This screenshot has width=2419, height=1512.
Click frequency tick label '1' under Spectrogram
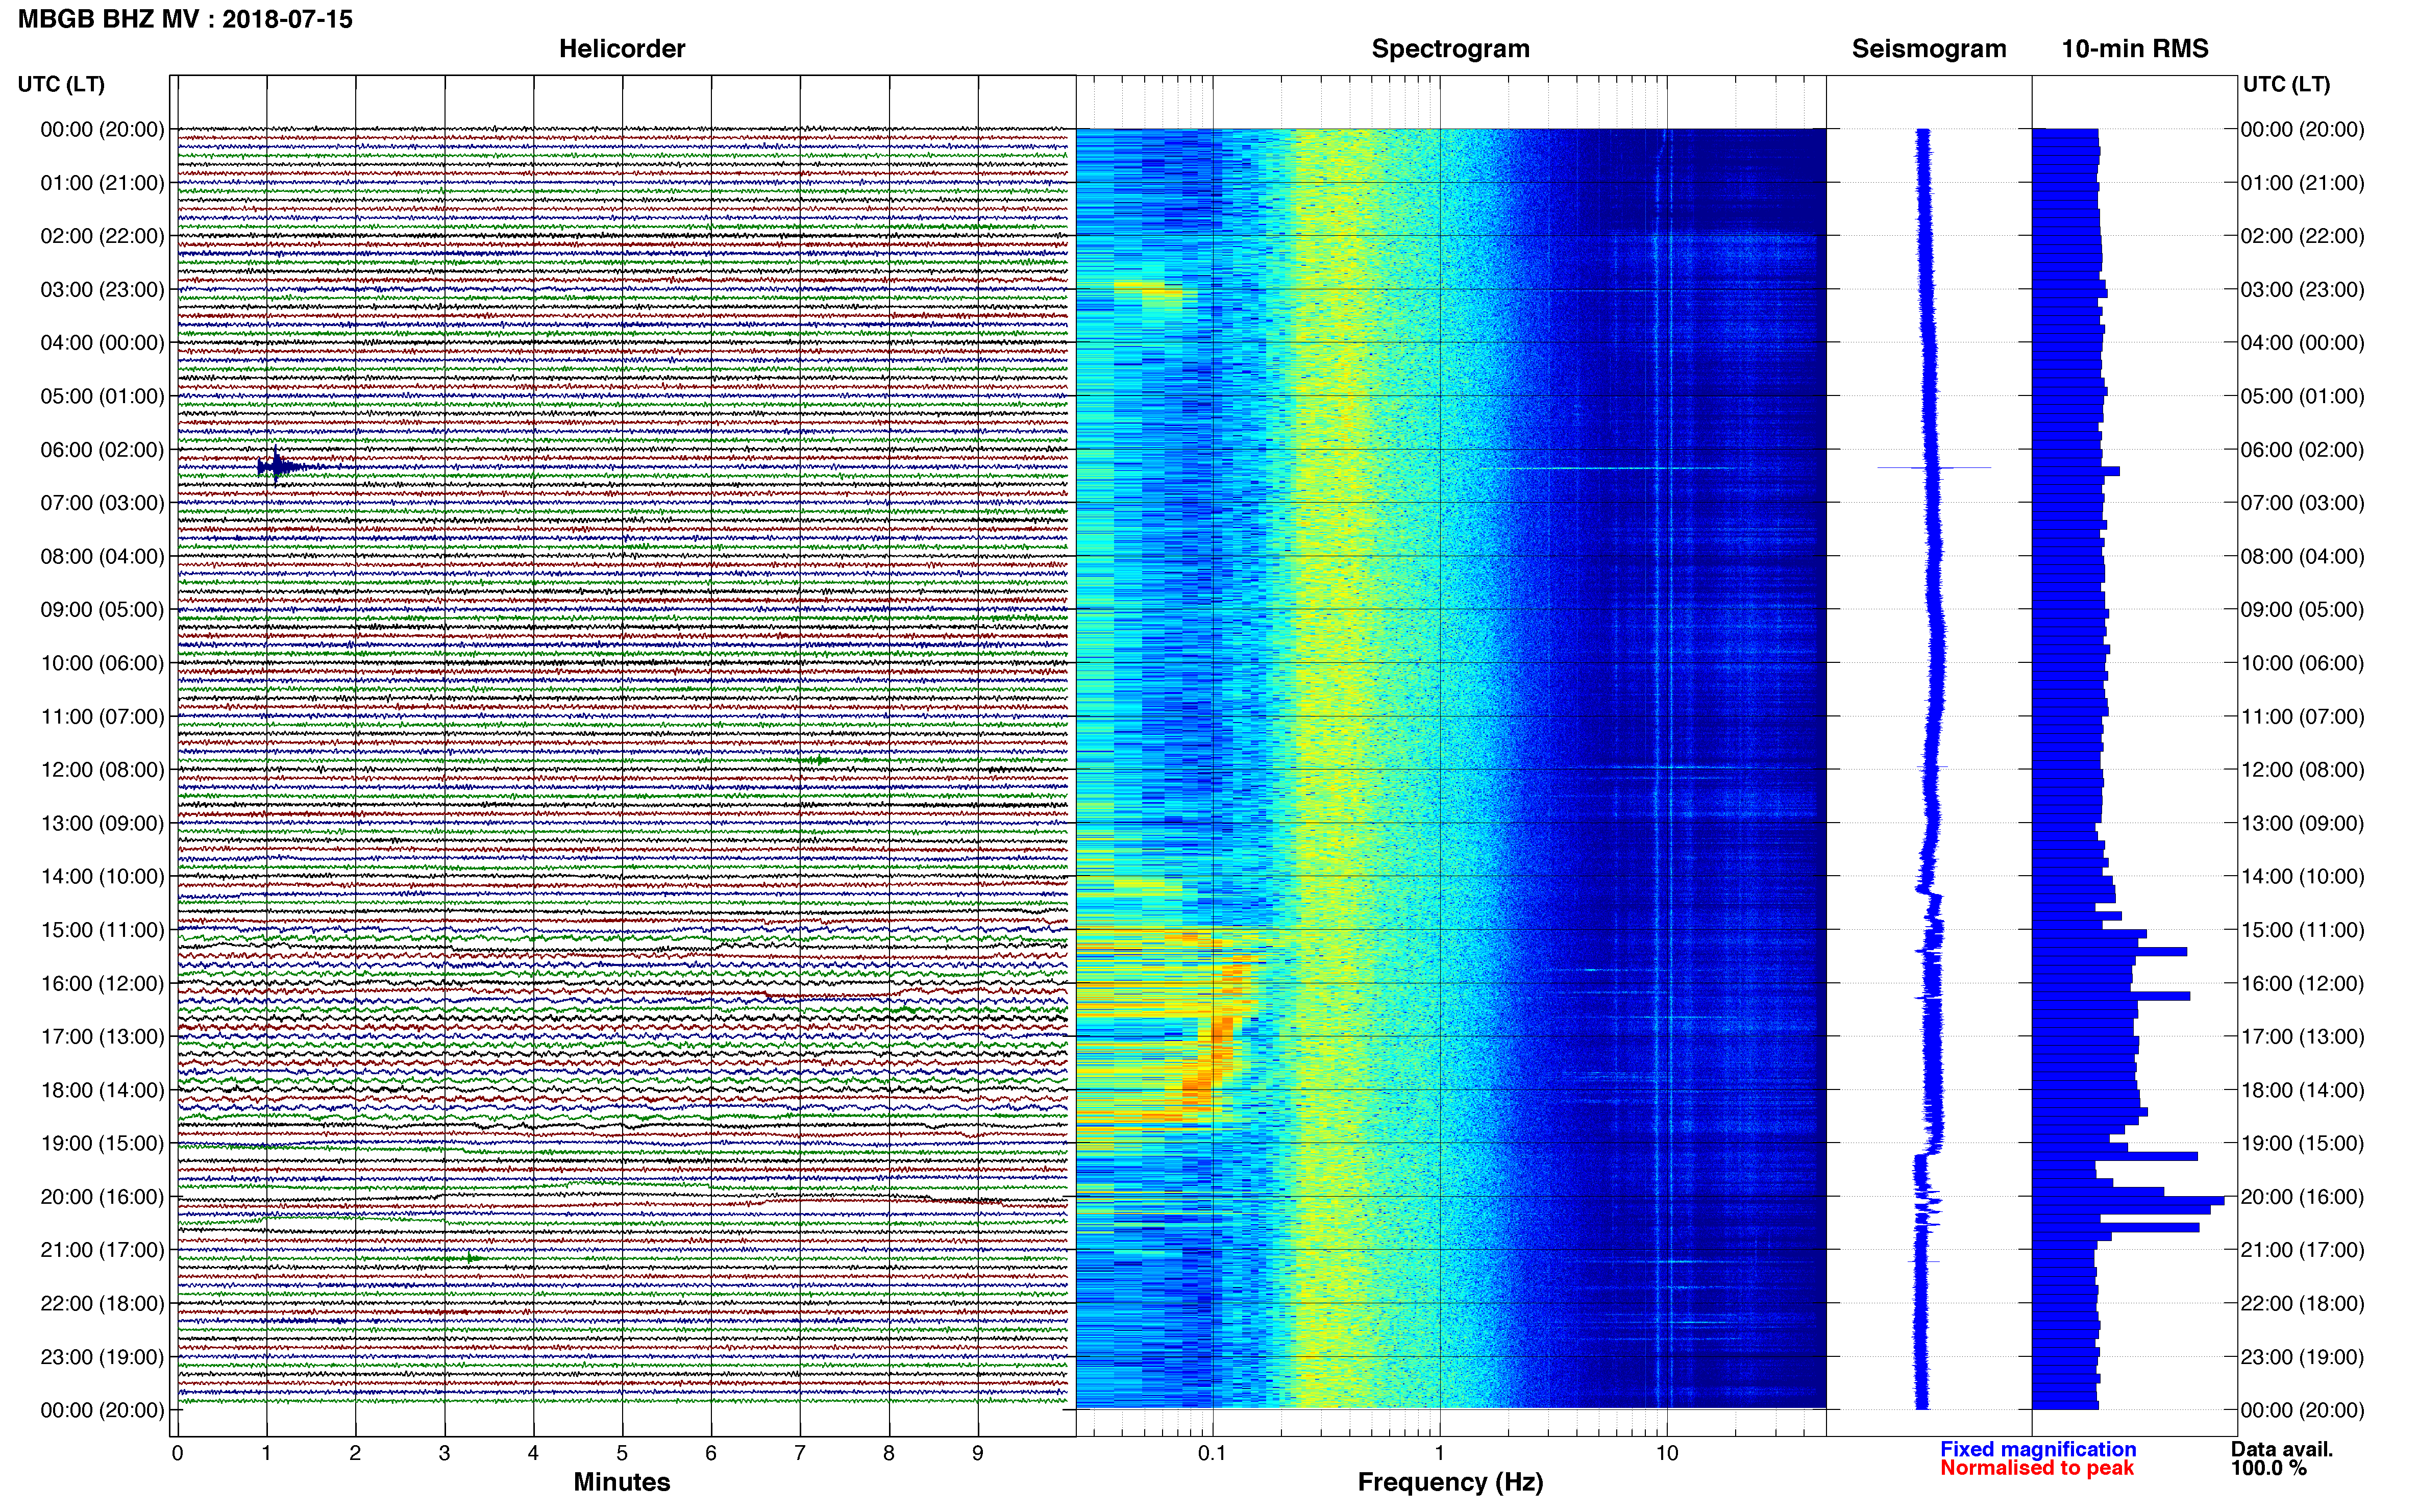click(x=1439, y=1454)
